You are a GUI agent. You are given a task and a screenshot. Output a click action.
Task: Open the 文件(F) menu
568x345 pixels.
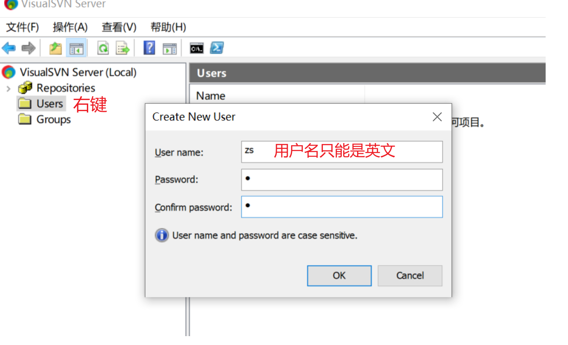22,27
